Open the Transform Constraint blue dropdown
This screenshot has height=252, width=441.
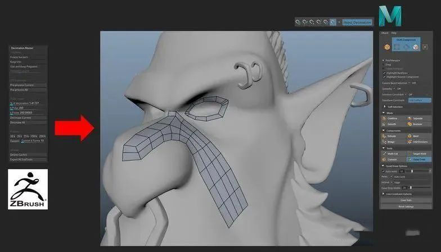(x=420, y=100)
